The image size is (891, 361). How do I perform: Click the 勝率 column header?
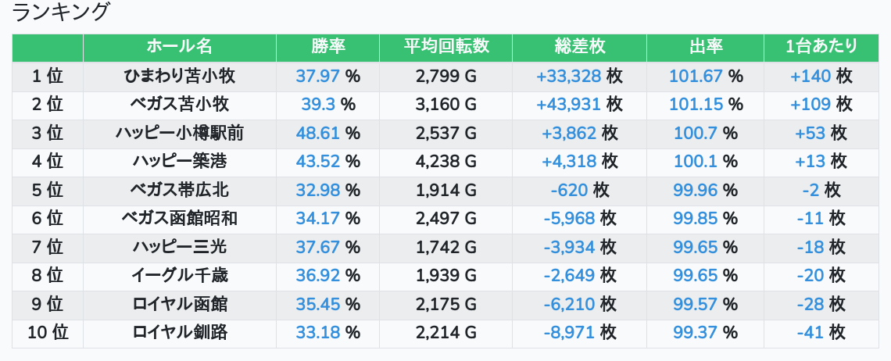327,47
